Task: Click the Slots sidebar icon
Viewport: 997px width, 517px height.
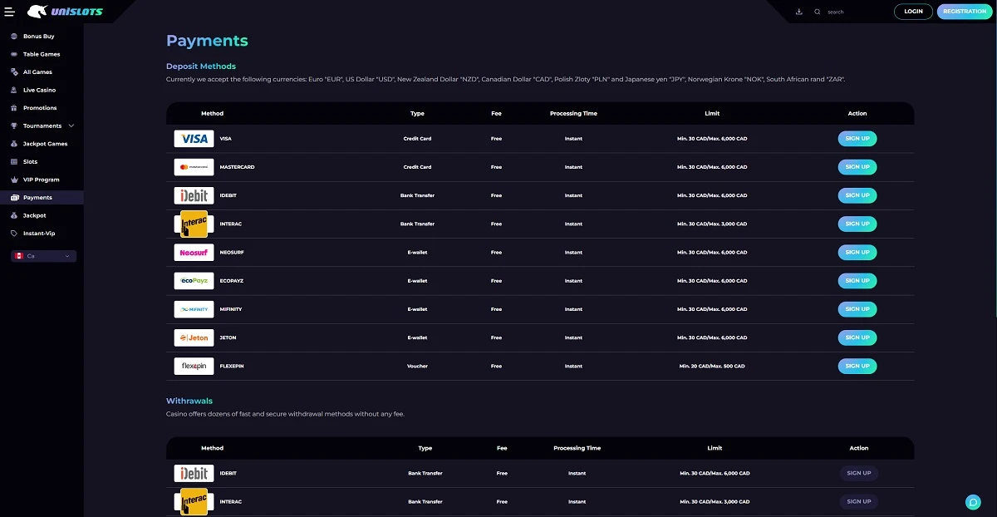Action: [x=14, y=162]
